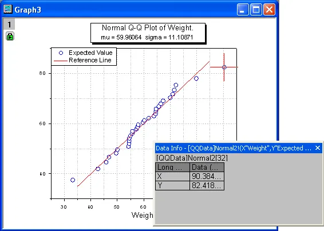Click the lowest data point near 37
Image resolution: width=324 pixels, height=231 pixels.
pos(73,180)
